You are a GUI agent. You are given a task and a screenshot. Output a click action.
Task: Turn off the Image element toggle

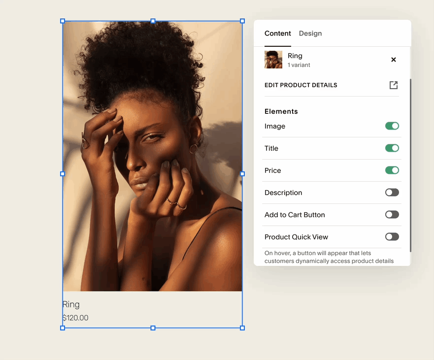[392, 126]
